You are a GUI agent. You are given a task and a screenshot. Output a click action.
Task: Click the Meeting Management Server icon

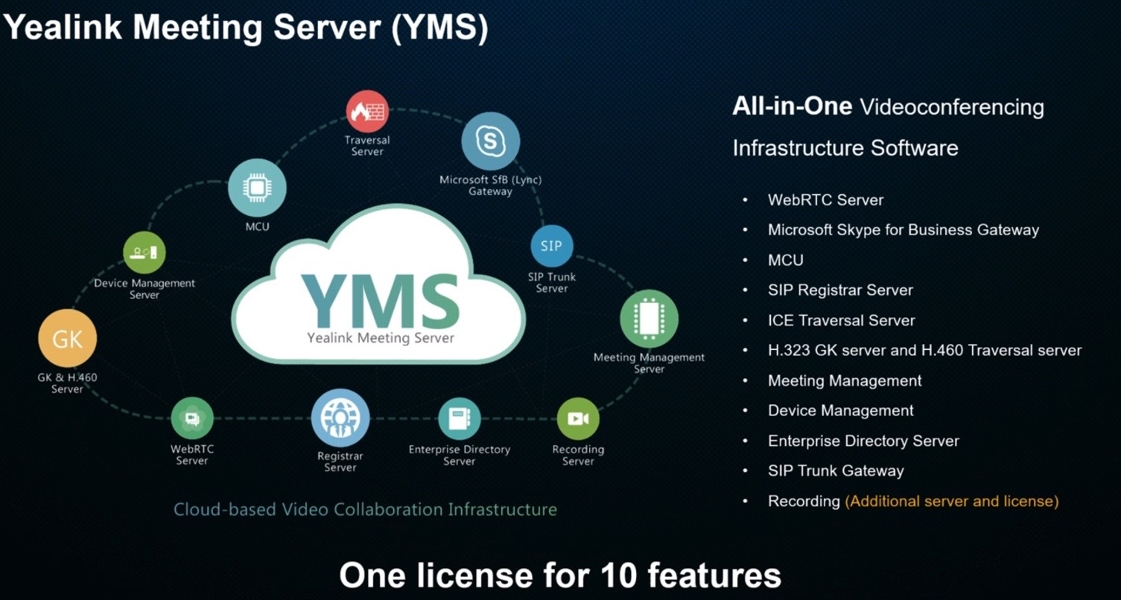point(649,319)
